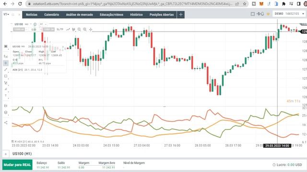Open the extensions puzzle icon
Image resolution: width=307 pixels, height=172 pixels.
283,4
